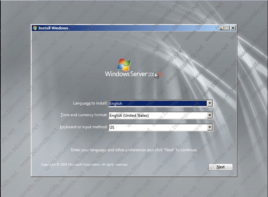The height and width of the screenshot is (197, 268).
Task: Click the 'Language to install:' label
Action: 90,103
